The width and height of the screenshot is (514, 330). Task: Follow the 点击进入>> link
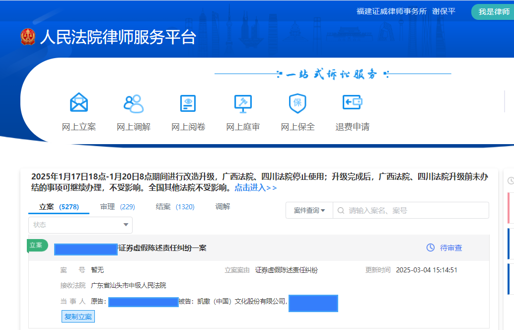point(256,188)
